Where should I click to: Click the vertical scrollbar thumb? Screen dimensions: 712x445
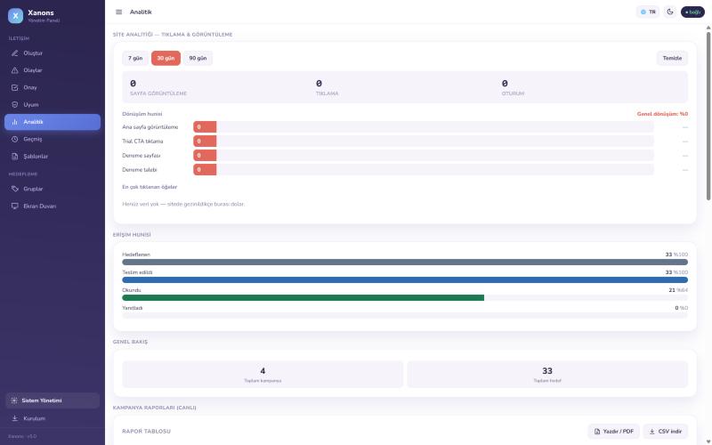708,116
